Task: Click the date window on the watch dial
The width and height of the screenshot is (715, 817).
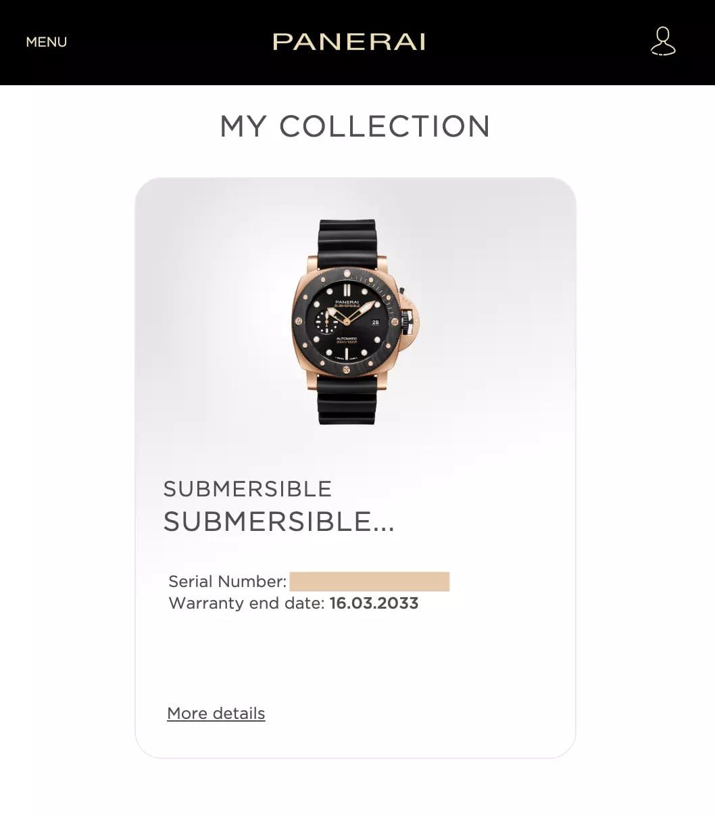Action: (x=375, y=323)
